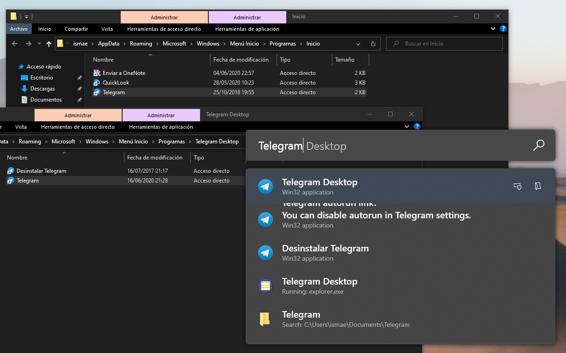Image resolution: width=566 pixels, height=353 pixels.
Task: Click Programas breadcrumb in Inicio address bar
Action: coord(283,44)
